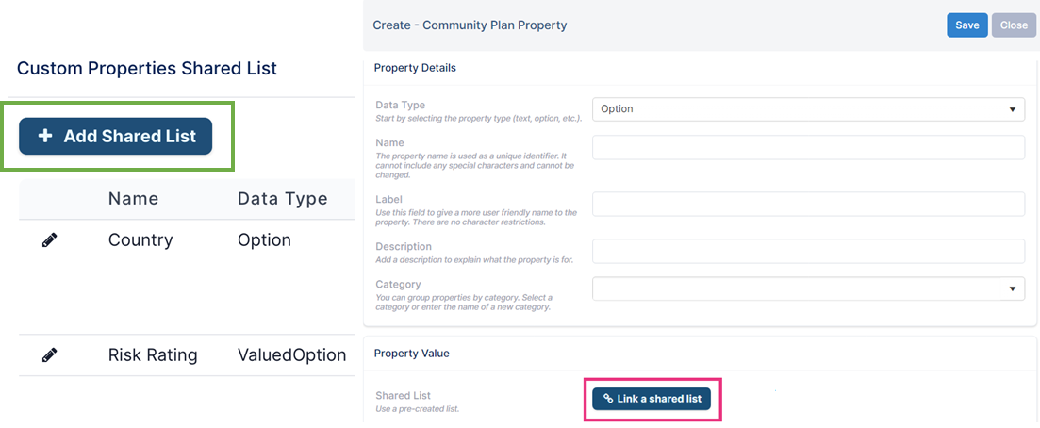This screenshot has width=1040, height=428.
Task: Focus the Name input field
Action: (808, 147)
